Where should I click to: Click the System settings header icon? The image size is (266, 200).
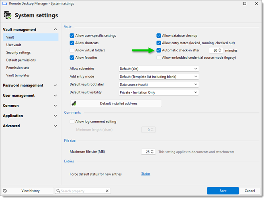tap(7, 15)
